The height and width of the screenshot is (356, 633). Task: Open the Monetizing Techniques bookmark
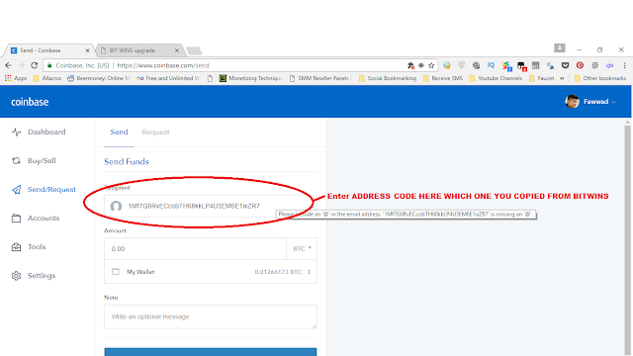click(250, 78)
